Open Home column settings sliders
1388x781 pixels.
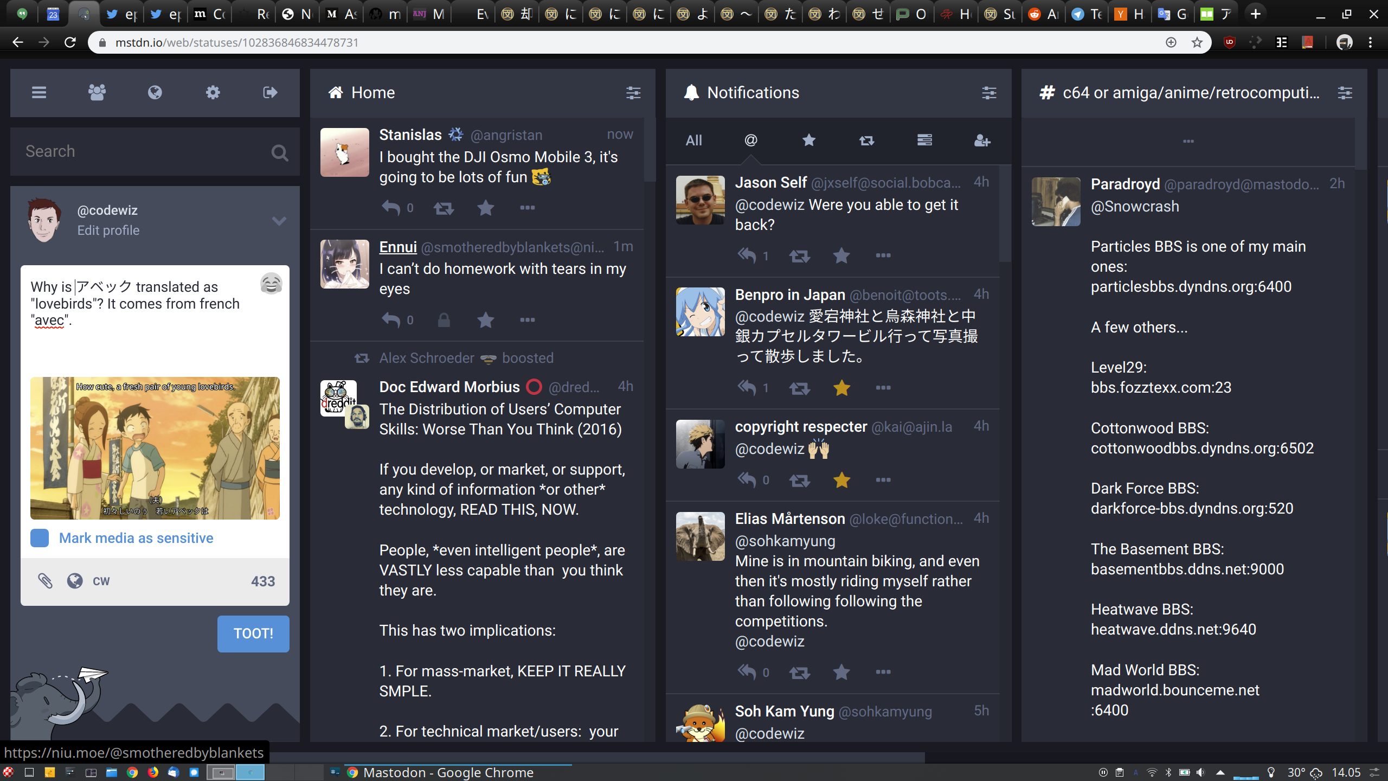(633, 93)
